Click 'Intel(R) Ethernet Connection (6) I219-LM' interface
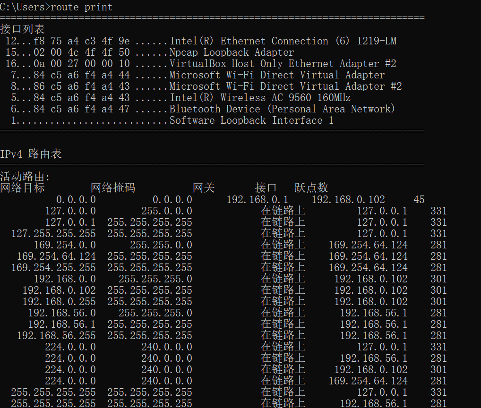481x408 pixels. [x=283, y=41]
